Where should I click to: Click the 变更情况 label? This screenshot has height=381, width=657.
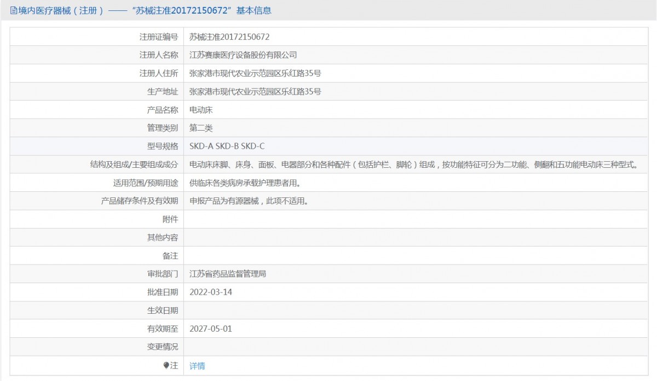click(x=163, y=347)
